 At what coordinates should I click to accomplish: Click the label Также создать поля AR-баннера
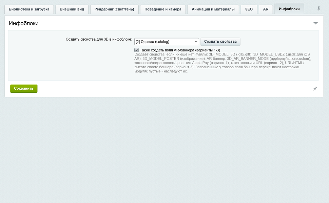click(x=180, y=50)
